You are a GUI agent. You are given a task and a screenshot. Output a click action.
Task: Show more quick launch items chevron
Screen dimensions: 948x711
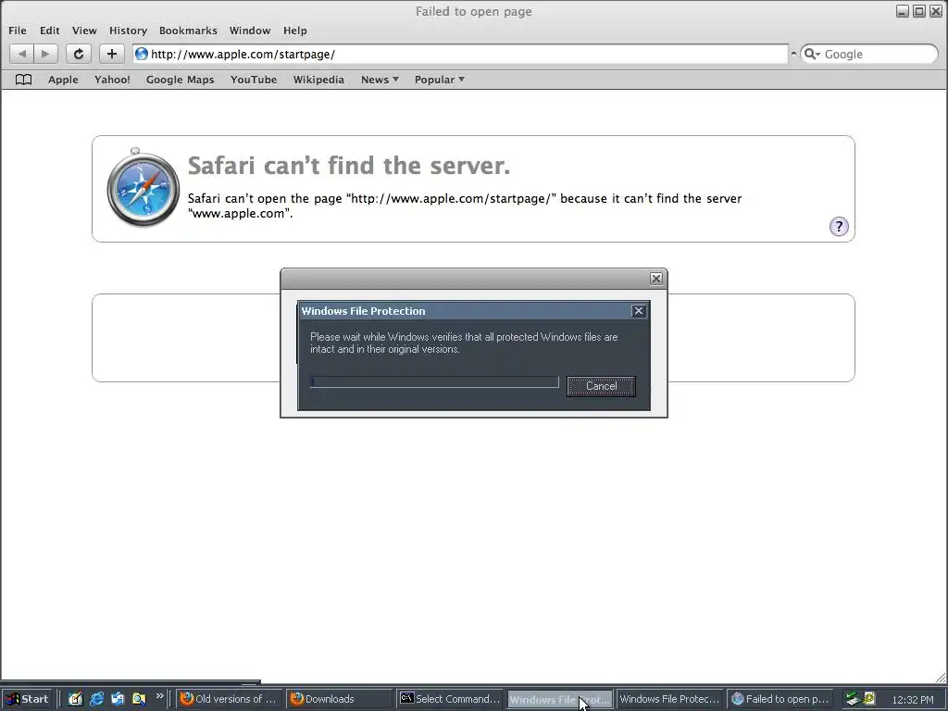(159, 696)
